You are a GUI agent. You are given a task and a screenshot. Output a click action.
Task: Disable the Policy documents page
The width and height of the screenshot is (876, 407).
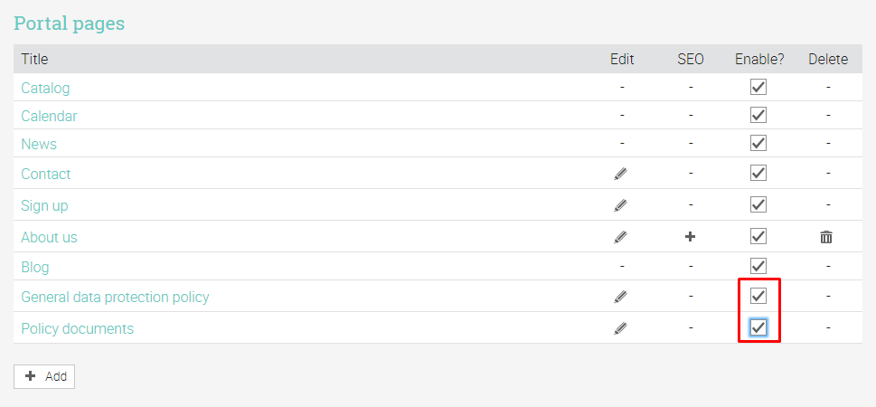pos(758,327)
